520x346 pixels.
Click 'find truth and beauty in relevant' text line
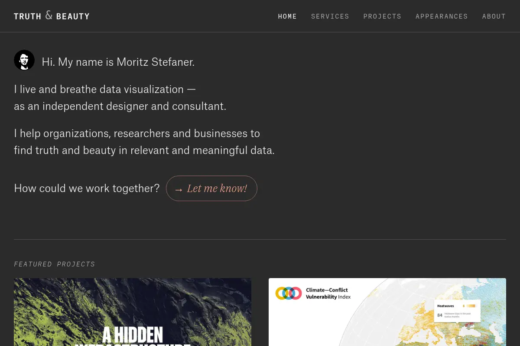click(x=144, y=150)
